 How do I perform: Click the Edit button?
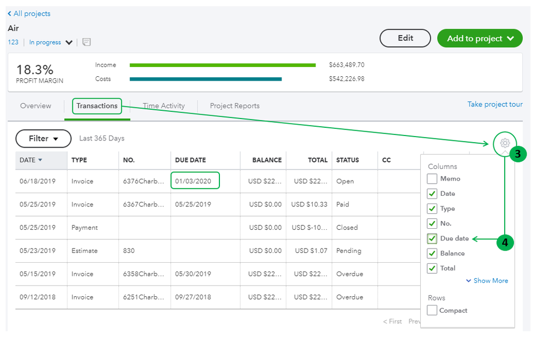coord(405,38)
